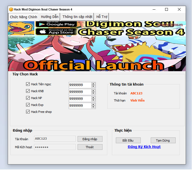Click the Thoát button
This screenshot has height=170, width=192.
click(90, 147)
